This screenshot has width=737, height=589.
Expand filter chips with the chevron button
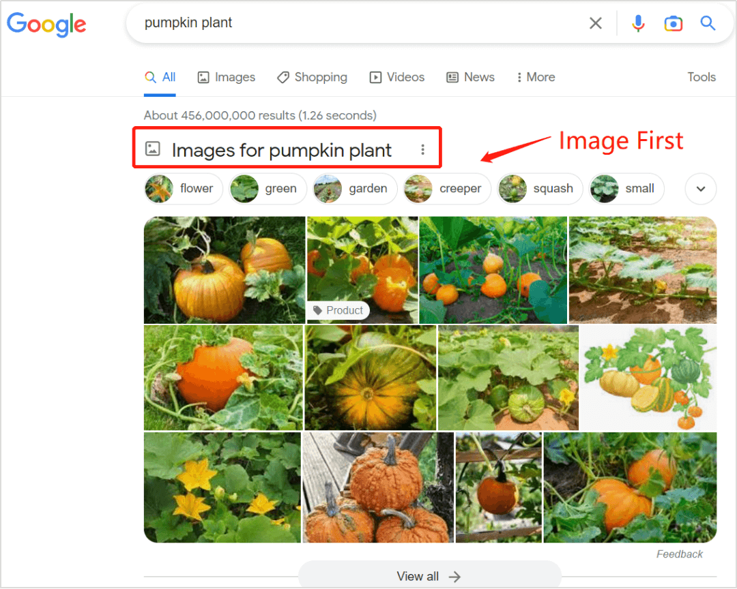click(x=700, y=189)
